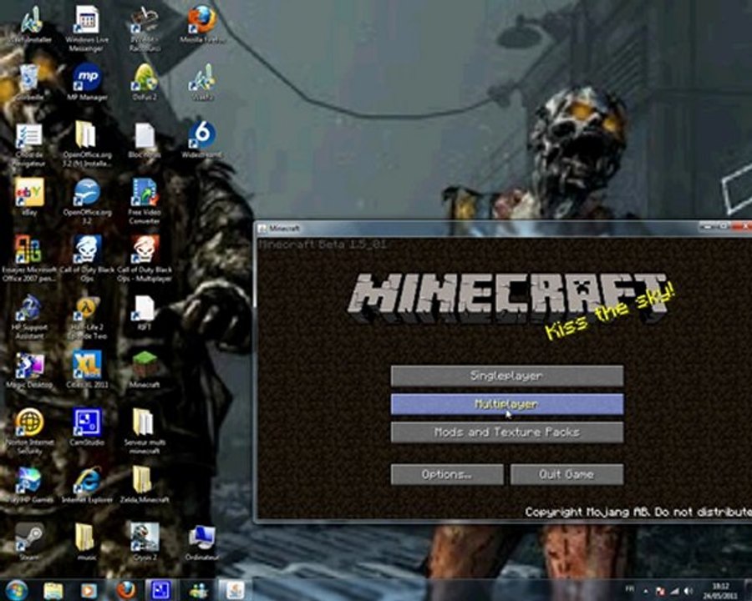
Task: Open Windows Live Messenger taskbar icon
Action: point(199,591)
